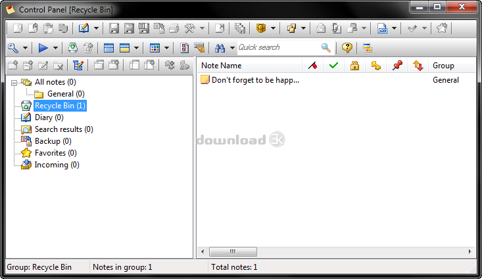Screen dimensions: 482x279
Task: Sort by the Group column header
Action: pyautogui.click(x=452, y=66)
